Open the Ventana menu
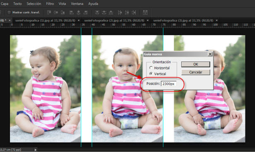The height and width of the screenshot is (152, 255). (x=77, y=4)
